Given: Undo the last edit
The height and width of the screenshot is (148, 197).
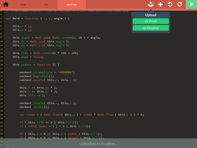Looking at the screenshot, I should tap(170, 4).
